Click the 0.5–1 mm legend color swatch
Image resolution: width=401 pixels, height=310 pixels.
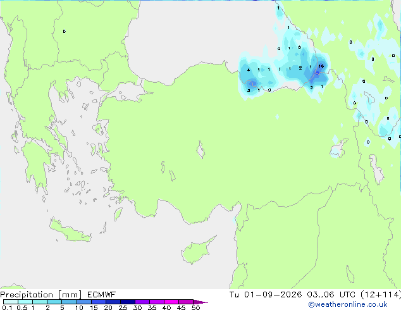click(x=25, y=302)
